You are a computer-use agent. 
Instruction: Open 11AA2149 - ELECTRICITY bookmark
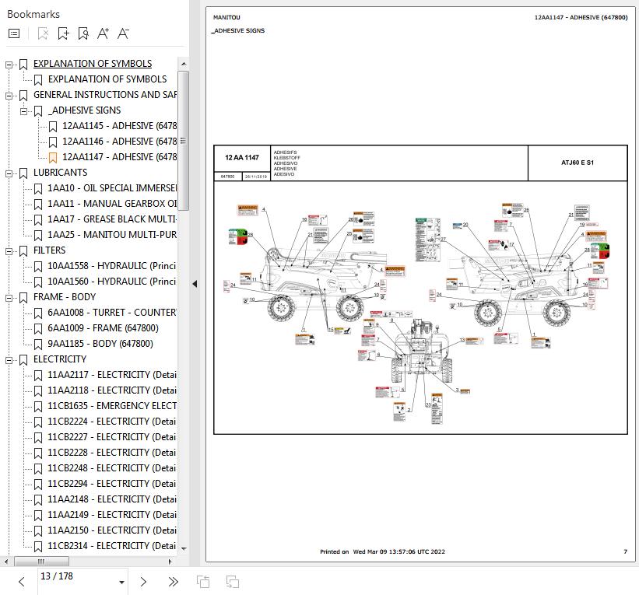112,514
